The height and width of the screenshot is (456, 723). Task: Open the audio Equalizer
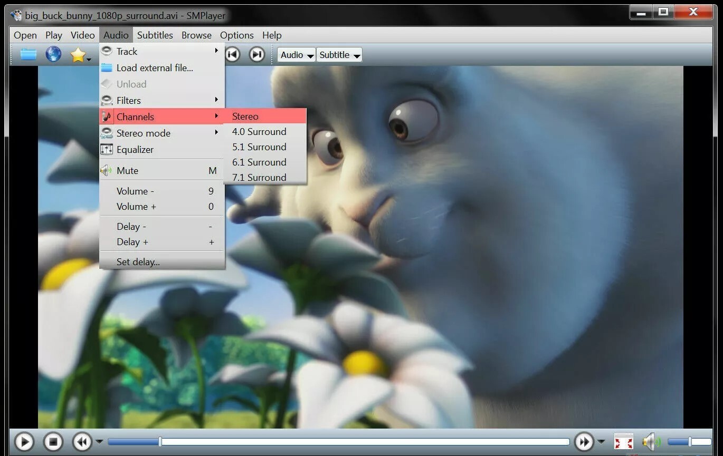(x=162, y=149)
